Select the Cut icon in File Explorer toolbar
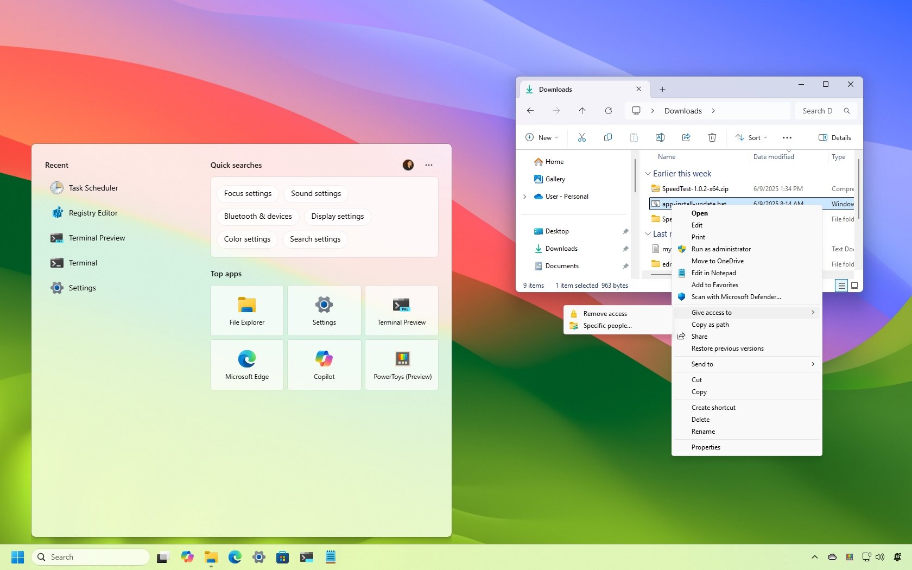Viewport: 912px width, 570px height. coord(581,137)
